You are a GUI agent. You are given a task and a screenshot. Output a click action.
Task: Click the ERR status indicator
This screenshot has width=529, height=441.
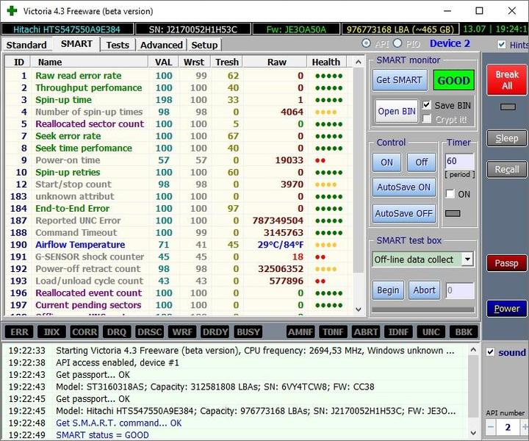[20, 332]
